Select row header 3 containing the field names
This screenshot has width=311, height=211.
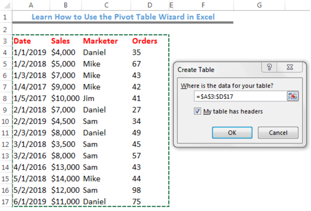[5, 41]
